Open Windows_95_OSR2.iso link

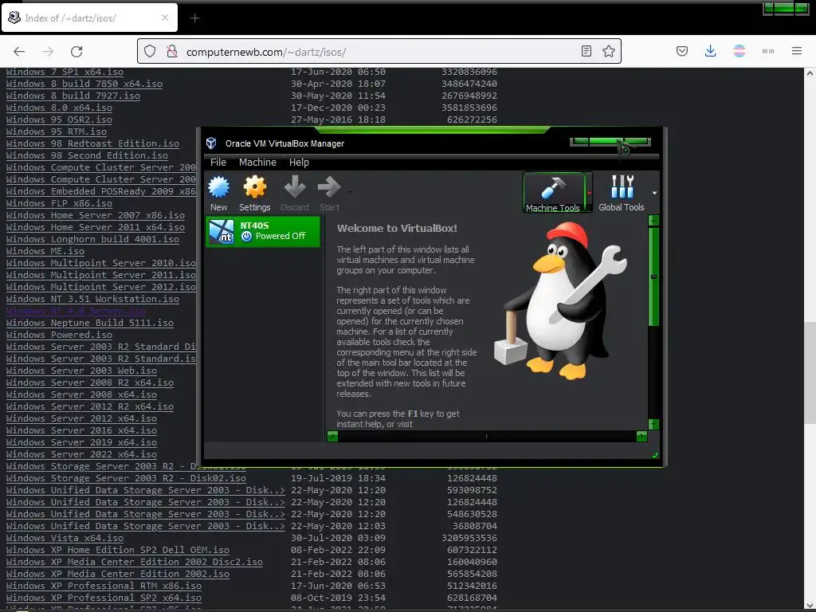(59, 120)
